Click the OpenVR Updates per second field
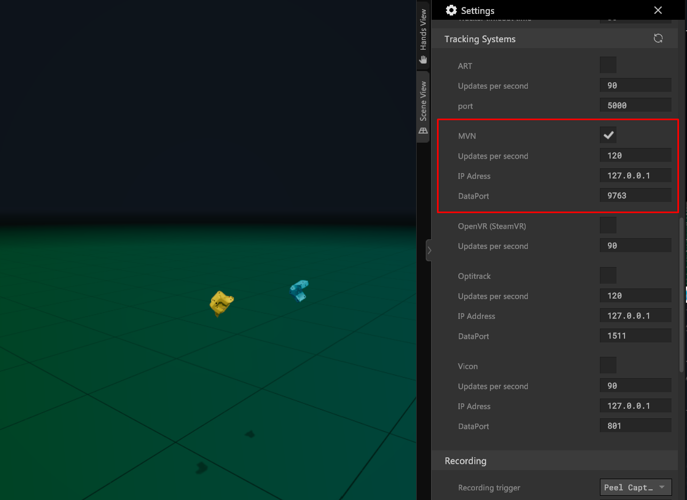This screenshot has width=687, height=500. pos(636,246)
